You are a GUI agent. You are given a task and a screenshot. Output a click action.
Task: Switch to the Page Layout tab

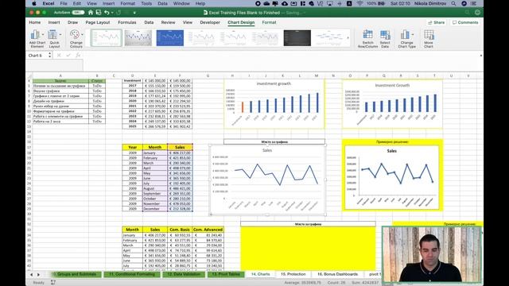pos(98,22)
